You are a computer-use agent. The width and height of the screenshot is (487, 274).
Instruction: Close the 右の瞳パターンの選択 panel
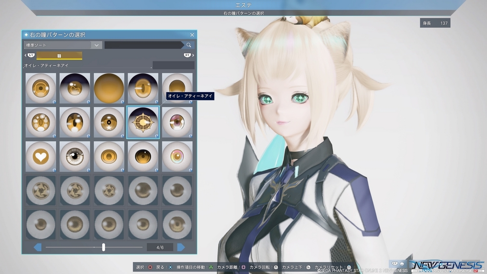click(x=192, y=35)
